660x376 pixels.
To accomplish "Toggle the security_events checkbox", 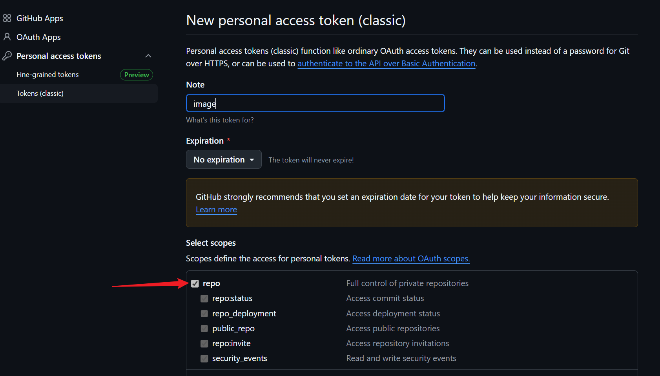I will click(204, 358).
